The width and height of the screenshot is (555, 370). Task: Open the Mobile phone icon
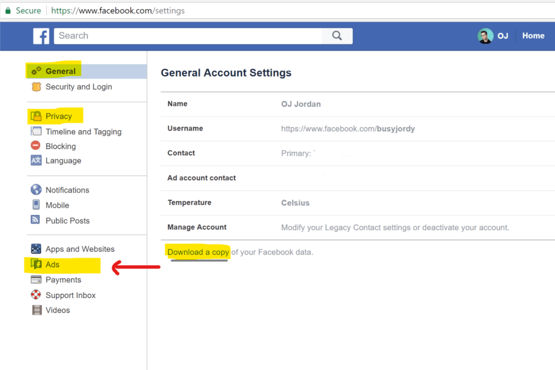coord(36,205)
